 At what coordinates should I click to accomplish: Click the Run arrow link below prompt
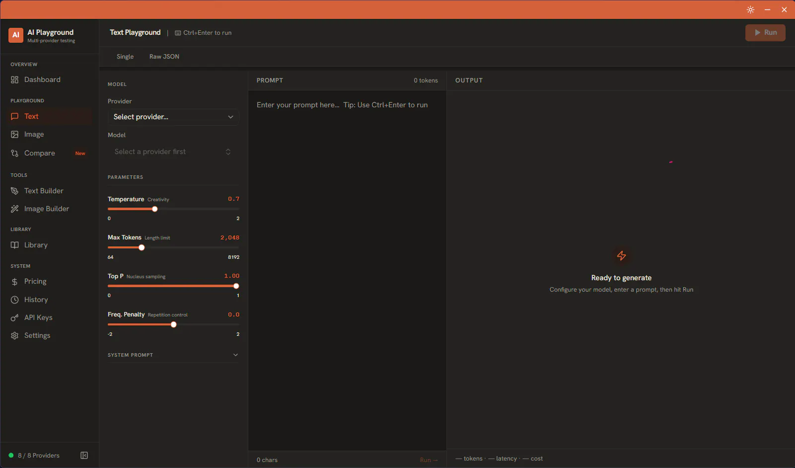click(x=429, y=460)
